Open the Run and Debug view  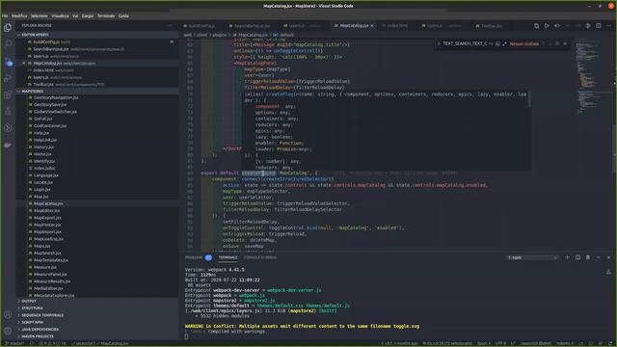point(8,78)
